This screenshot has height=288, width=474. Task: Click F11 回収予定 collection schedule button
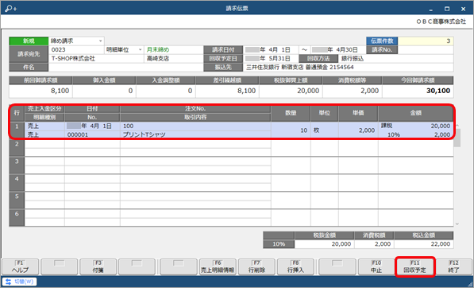[414, 267]
